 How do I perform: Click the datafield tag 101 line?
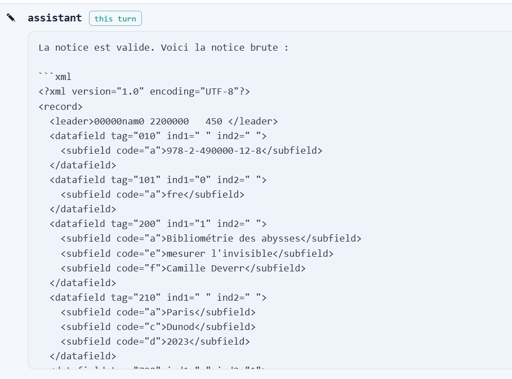(158, 180)
